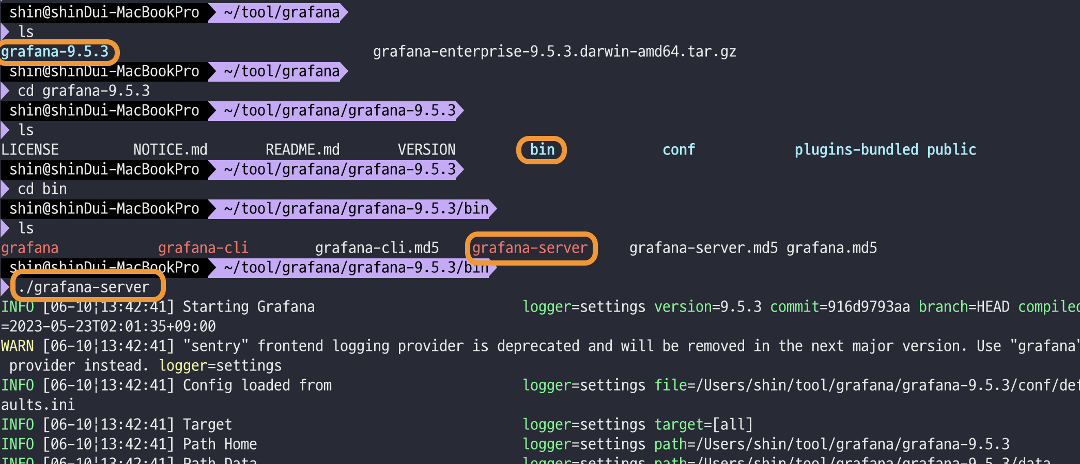Click the 'cd bin' command text
1080x464 pixels.
pos(42,189)
